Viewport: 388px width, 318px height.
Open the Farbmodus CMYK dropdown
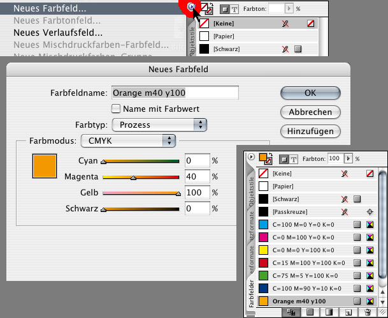129,140
